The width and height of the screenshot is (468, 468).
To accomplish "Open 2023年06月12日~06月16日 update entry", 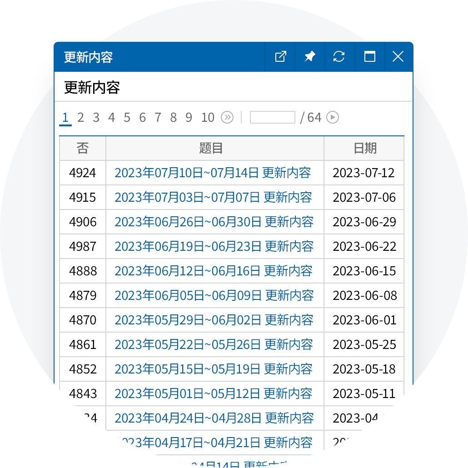I will [x=214, y=271].
